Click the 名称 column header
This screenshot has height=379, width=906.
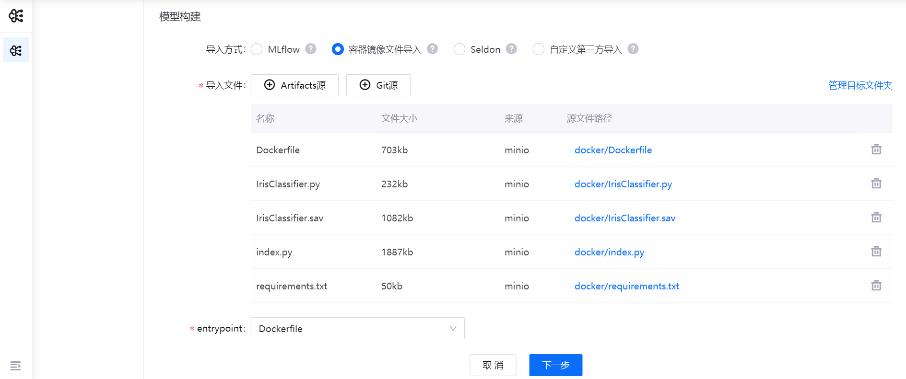tap(265, 118)
